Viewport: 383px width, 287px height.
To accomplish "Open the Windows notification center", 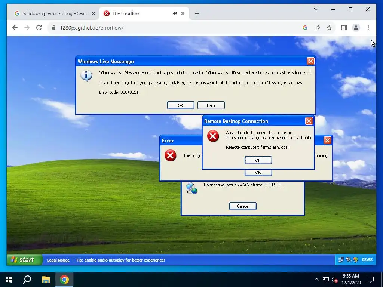I will click(x=371, y=280).
